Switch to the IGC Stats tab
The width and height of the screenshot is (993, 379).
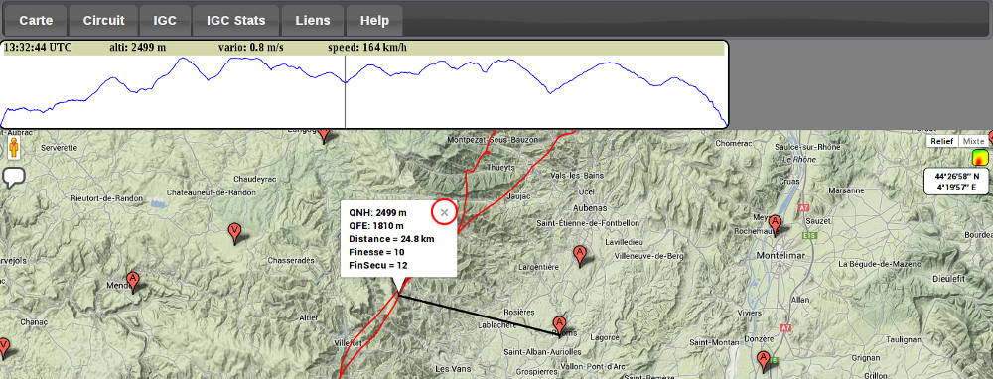click(235, 20)
